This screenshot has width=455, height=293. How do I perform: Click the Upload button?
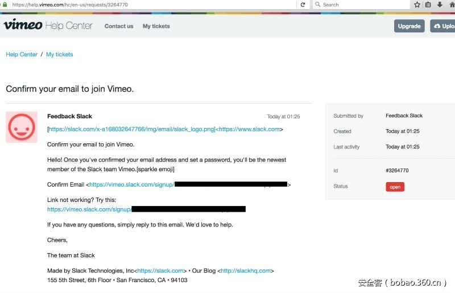(443, 26)
